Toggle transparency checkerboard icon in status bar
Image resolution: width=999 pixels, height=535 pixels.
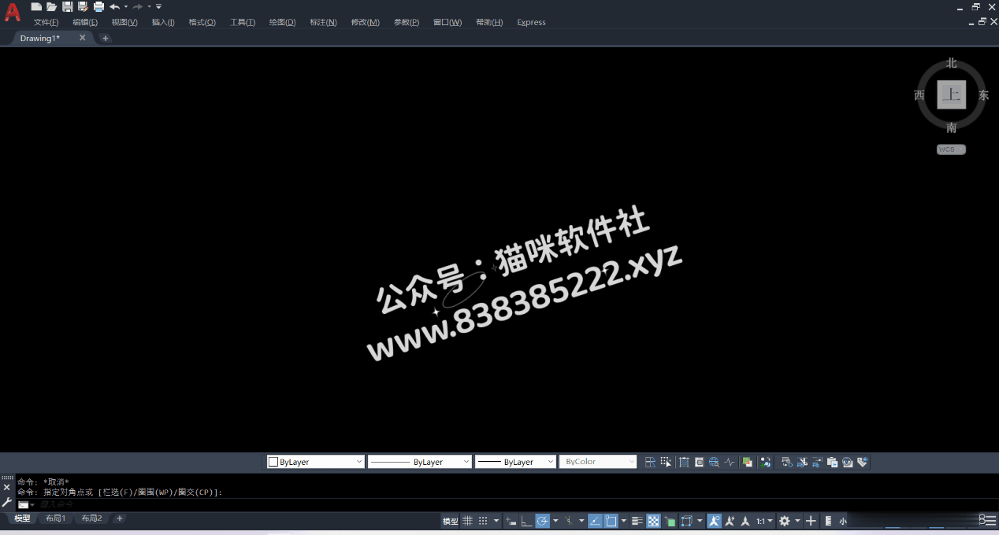[653, 521]
